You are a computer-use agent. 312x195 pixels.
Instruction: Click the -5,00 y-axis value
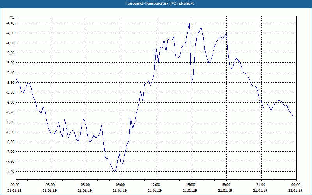click(x=10, y=53)
